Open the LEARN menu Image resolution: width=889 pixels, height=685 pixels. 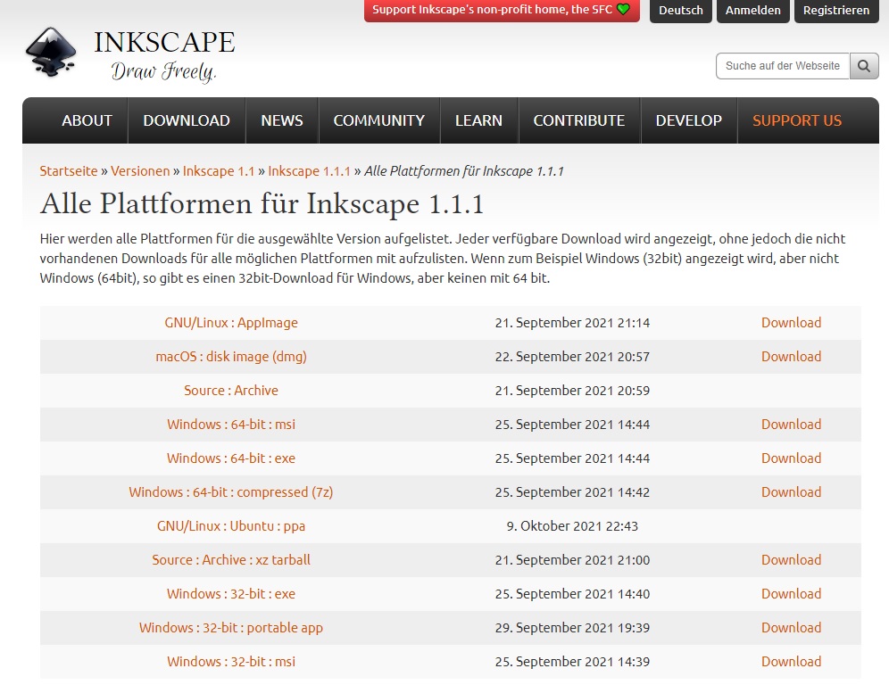[478, 120]
